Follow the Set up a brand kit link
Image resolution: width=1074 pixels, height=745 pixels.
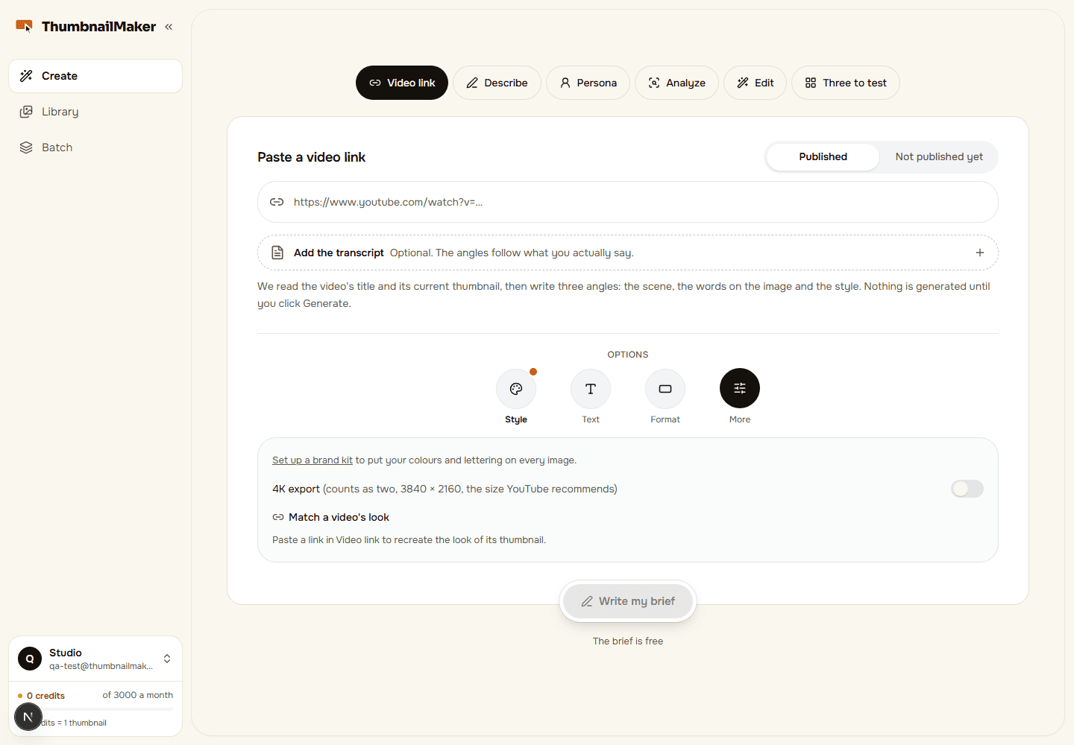(x=313, y=460)
